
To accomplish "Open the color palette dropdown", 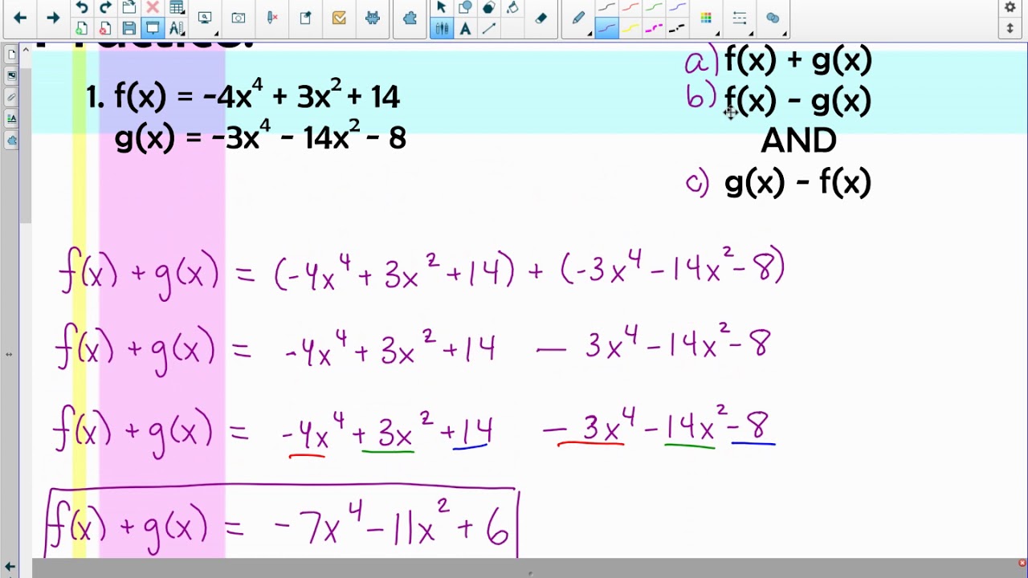I will 707,18.
